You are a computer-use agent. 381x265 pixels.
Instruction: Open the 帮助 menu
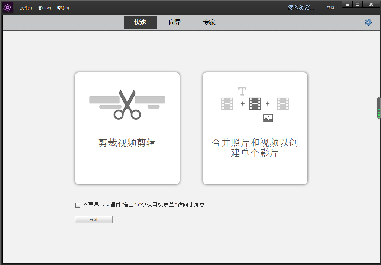coord(62,8)
